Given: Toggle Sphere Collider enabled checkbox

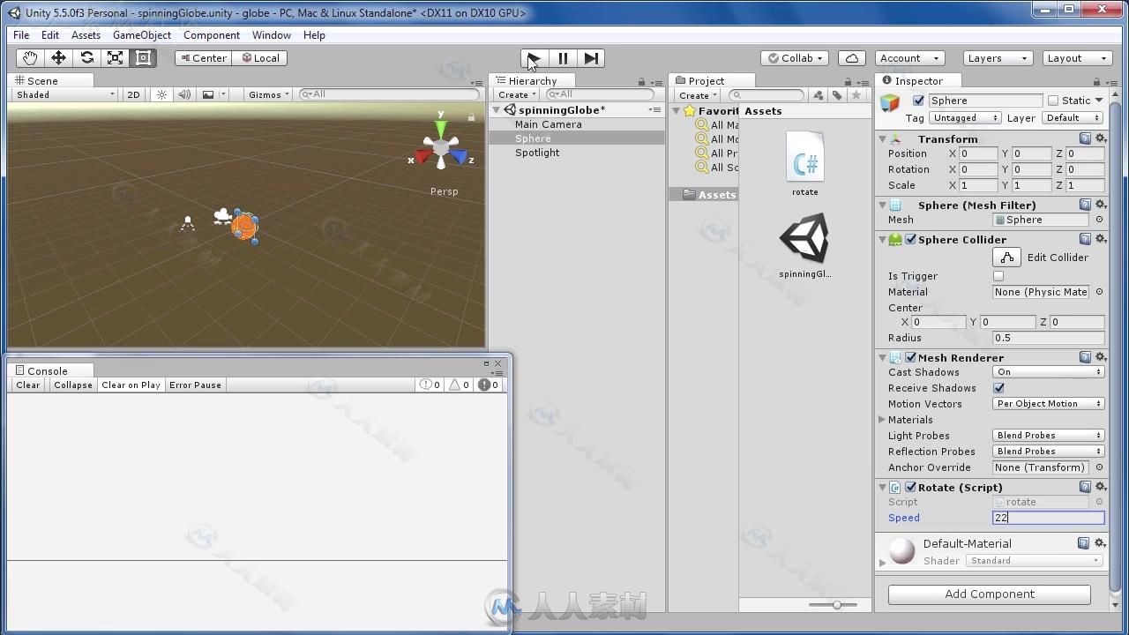Looking at the screenshot, I should click(x=910, y=239).
